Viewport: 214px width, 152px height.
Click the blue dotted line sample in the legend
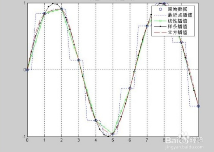(x=160, y=15)
